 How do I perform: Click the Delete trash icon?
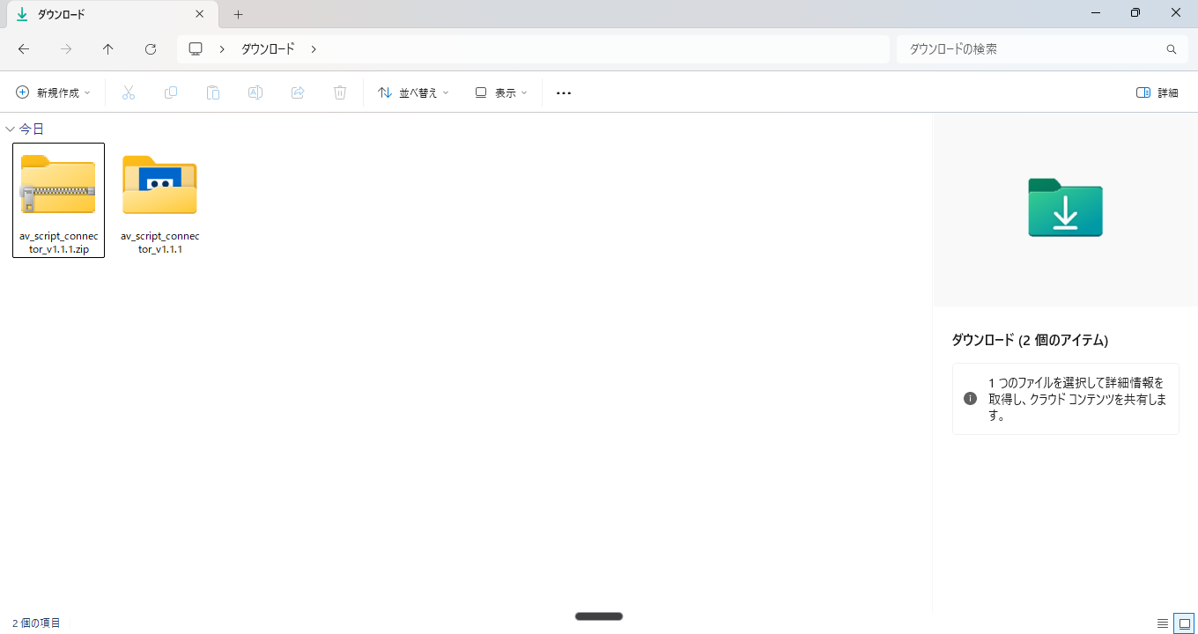(x=340, y=92)
